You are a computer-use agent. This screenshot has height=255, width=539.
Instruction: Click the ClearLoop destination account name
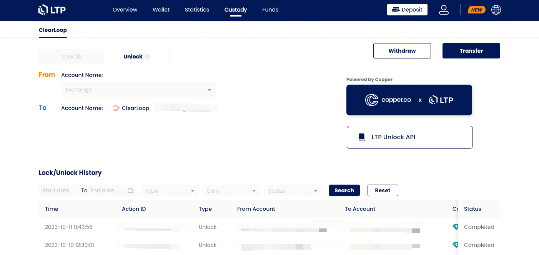135,108
